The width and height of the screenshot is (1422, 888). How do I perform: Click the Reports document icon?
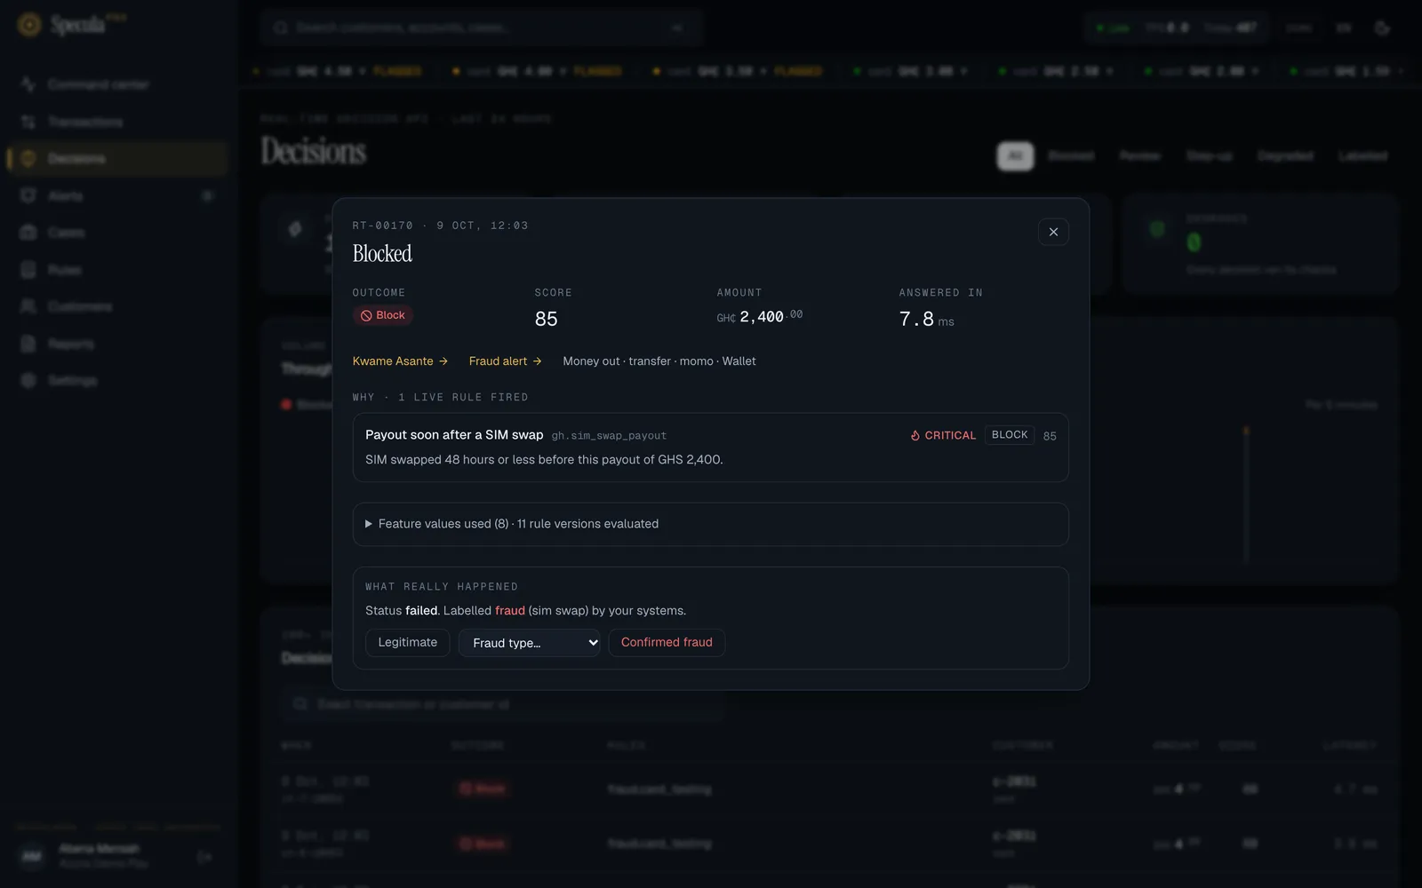(x=28, y=344)
